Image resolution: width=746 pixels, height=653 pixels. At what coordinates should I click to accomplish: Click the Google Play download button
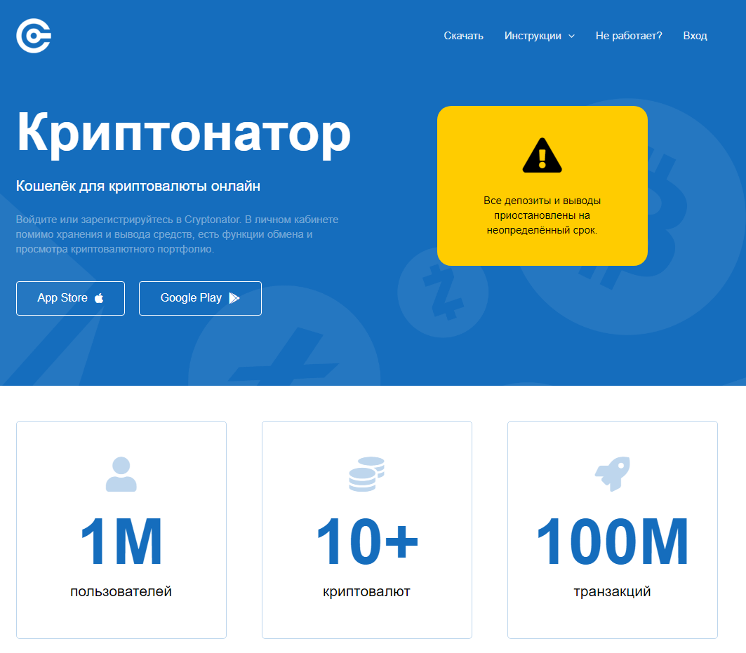(200, 298)
